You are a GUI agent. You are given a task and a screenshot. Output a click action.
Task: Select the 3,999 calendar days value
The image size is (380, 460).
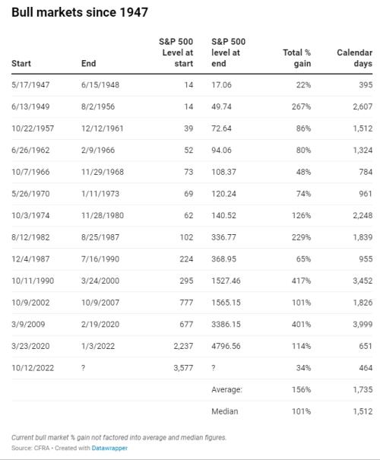(x=363, y=324)
